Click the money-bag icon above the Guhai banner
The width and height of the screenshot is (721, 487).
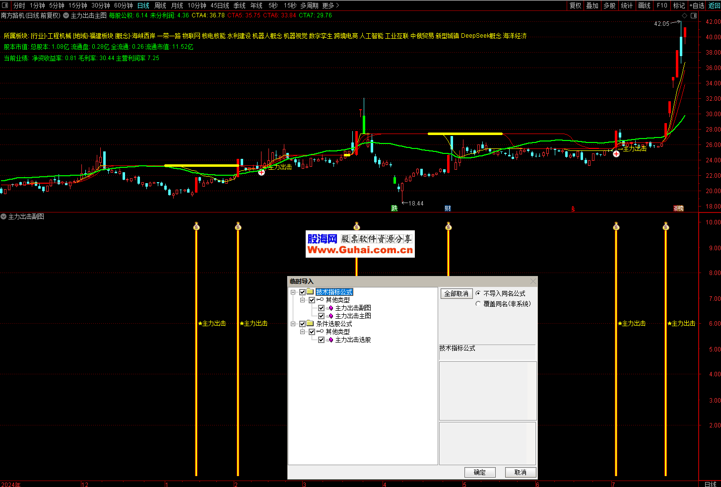point(356,226)
